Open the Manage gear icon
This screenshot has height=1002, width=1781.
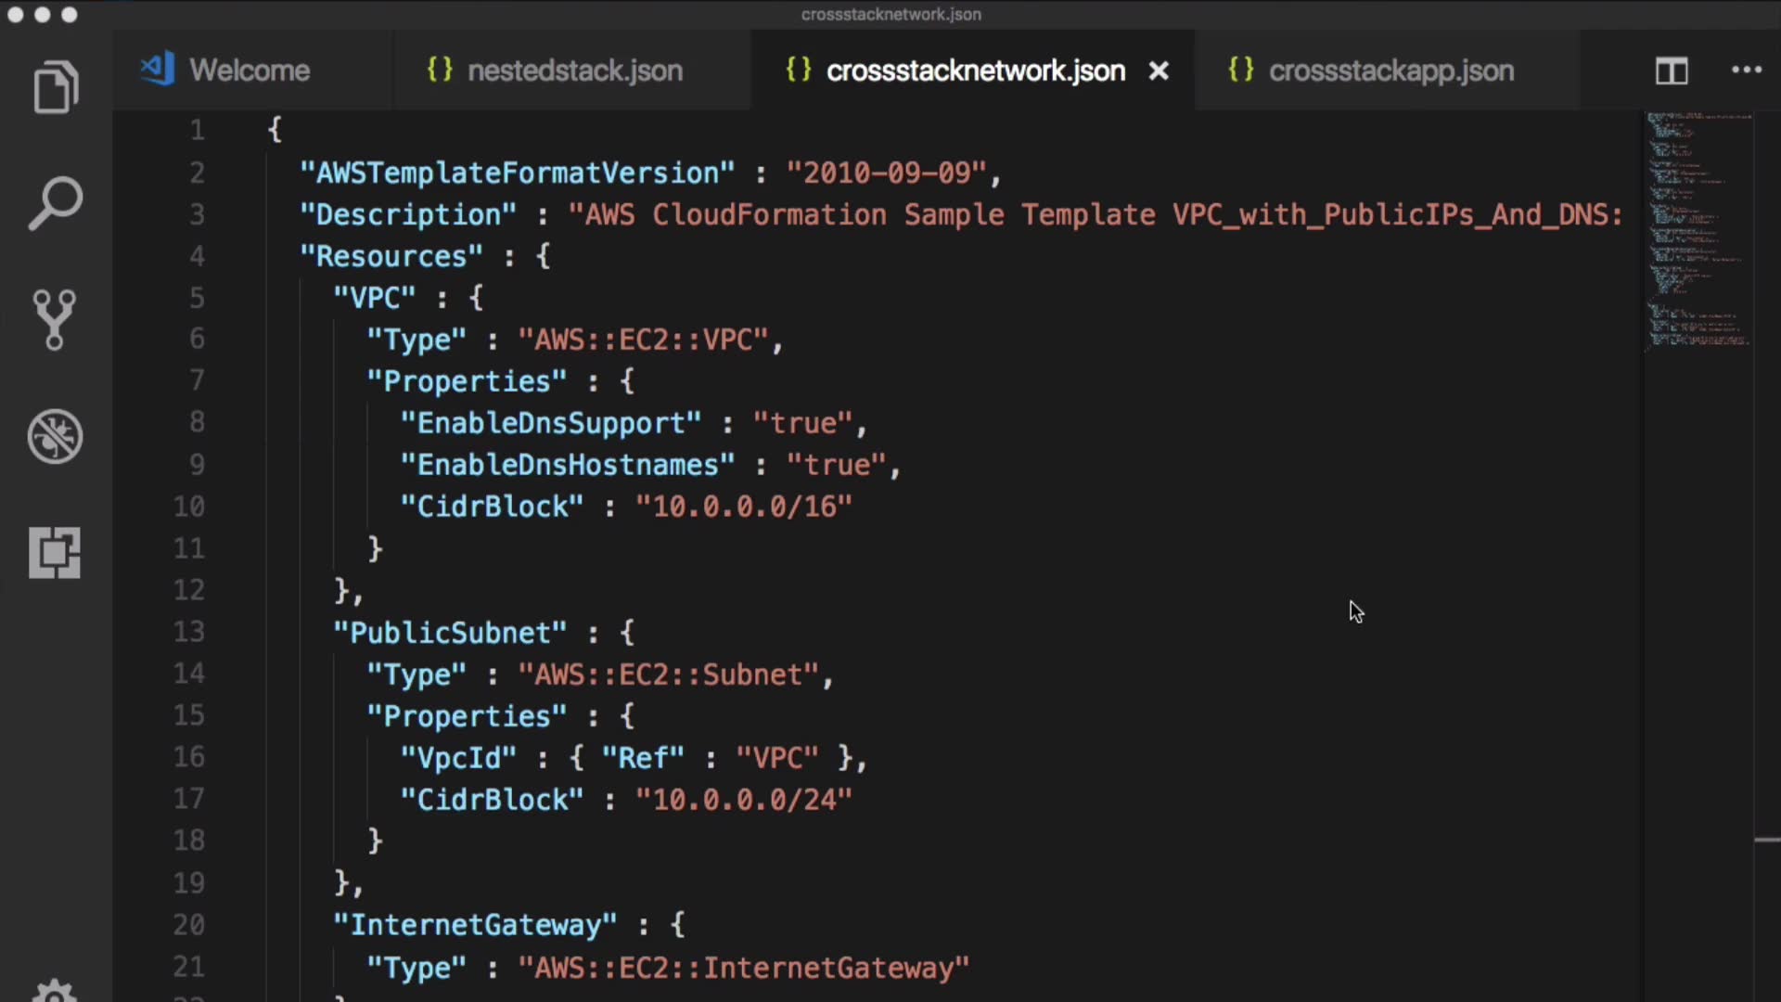click(x=55, y=991)
